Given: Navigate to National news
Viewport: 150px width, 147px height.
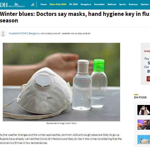Looking at the screenshot, I should click(x=112, y=4).
